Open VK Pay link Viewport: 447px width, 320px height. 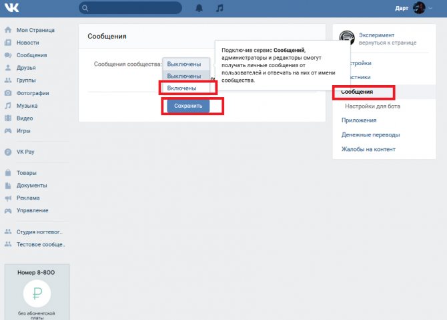pyautogui.click(x=25, y=152)
